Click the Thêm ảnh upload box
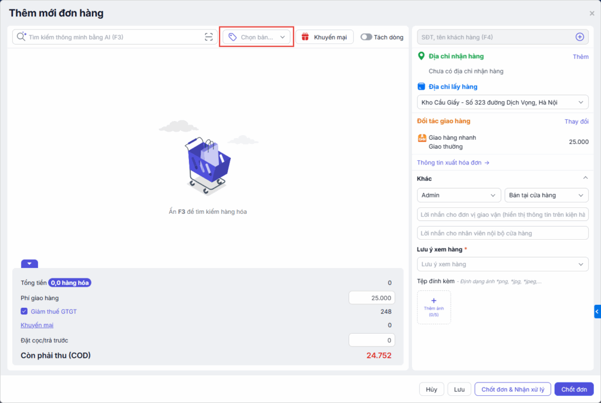601x403 pixels. tap(434, 307)
